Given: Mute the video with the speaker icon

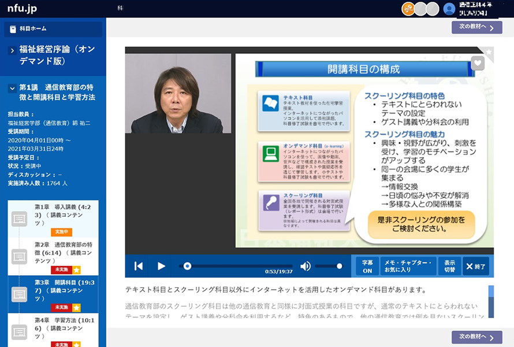Looking at the screenshot, I should [305, 266].
